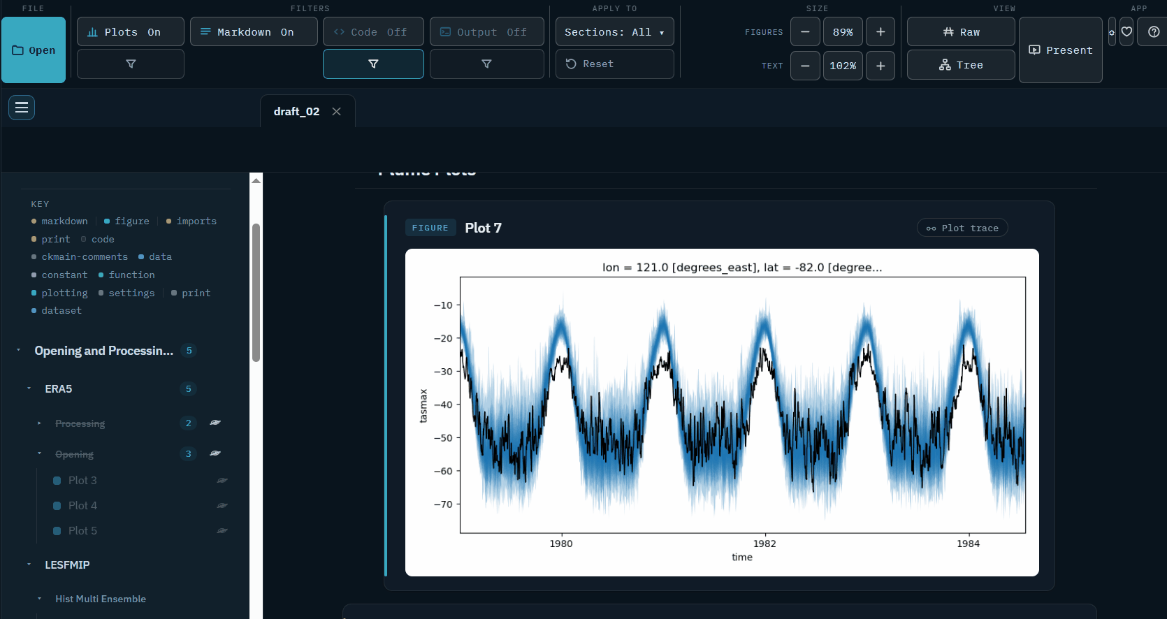Click the Plot trace button on Plot 7
This screenshot has height=619, width=1167.
tap(962, 228)
